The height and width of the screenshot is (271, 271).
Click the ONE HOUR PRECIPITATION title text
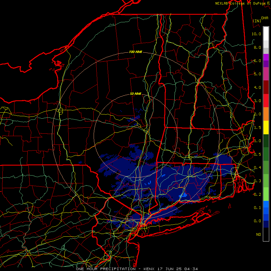pyautogui.click(x=106, y=269)
